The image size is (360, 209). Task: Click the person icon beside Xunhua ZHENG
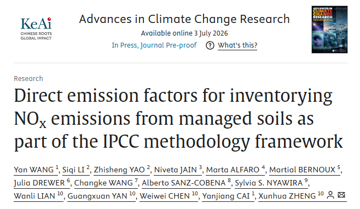tap(330, 195)
